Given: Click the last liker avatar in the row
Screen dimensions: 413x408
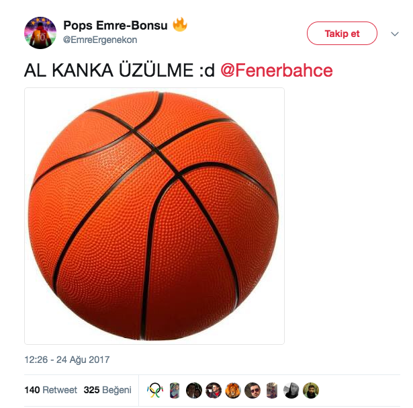Looking at the screenshot, I should 311,390.
